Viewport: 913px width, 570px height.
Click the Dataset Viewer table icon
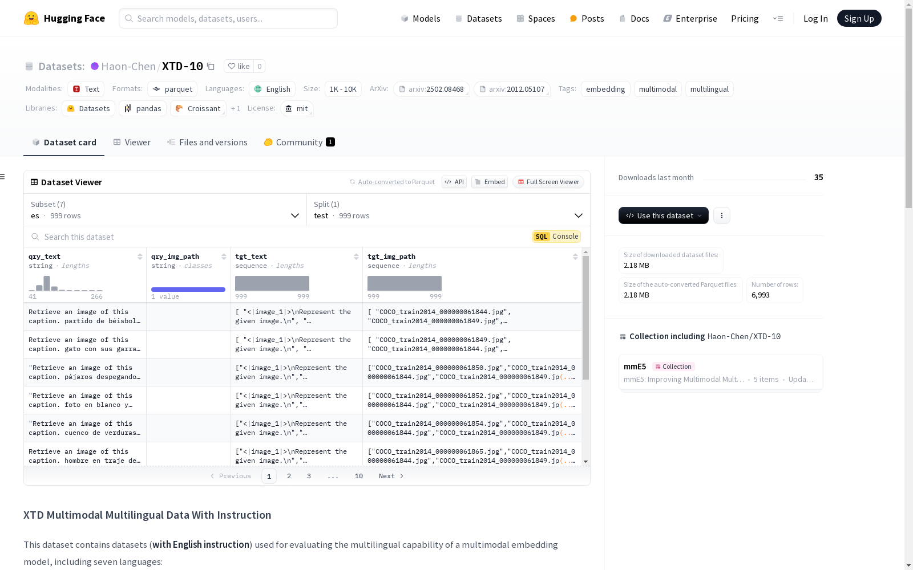click(x=34, y=182)
